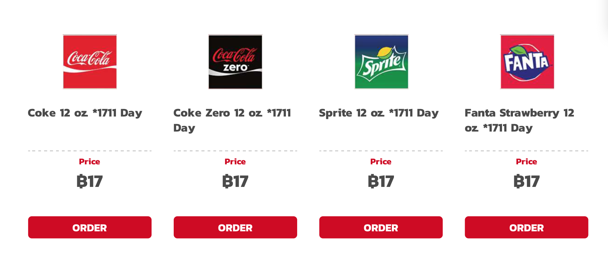Image resolution: width=608 pixels, height=259 pixels.
Task: Click the Coca-Cola Zero black logo
Action: point(235,62)
